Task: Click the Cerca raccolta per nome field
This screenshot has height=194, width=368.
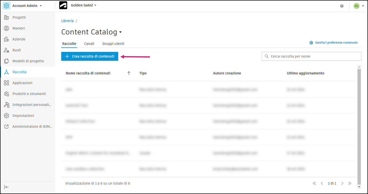Action: (313, 56)
